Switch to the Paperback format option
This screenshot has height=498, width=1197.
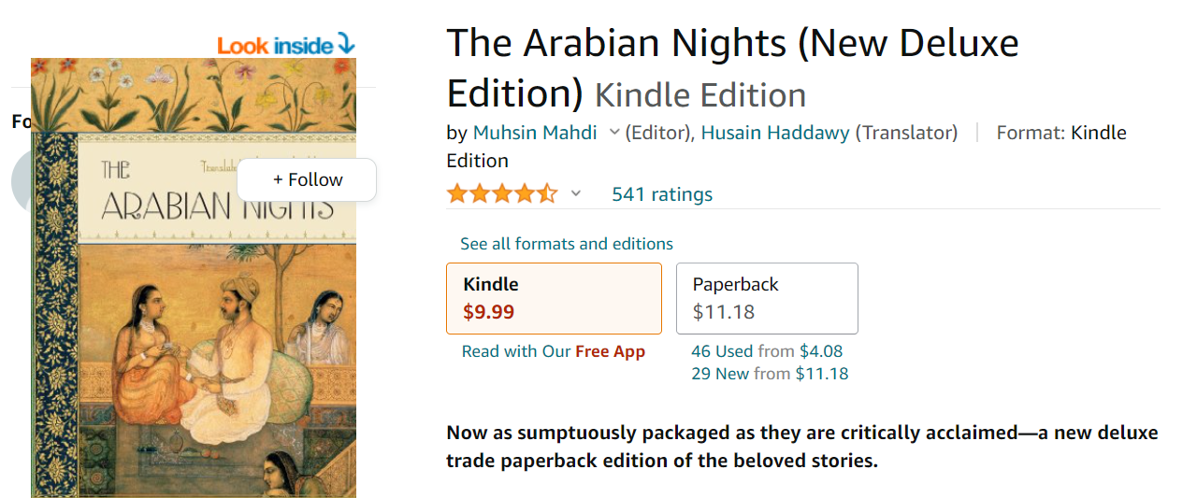tap(767, 298)
